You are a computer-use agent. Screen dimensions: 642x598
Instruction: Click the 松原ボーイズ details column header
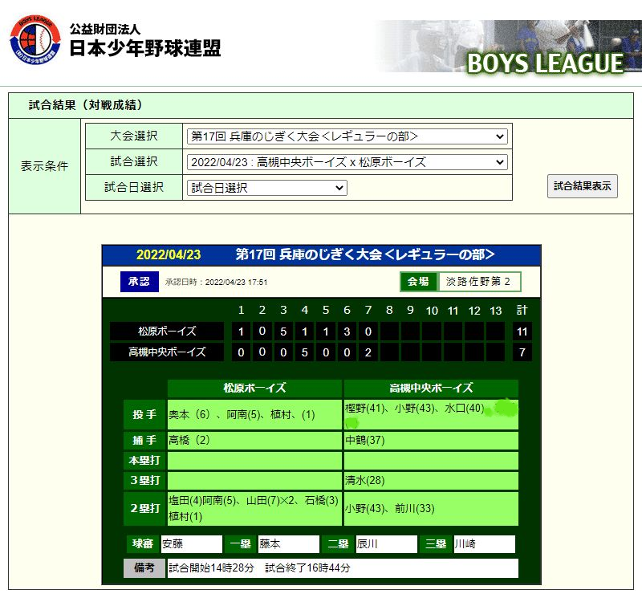[254, 388]
